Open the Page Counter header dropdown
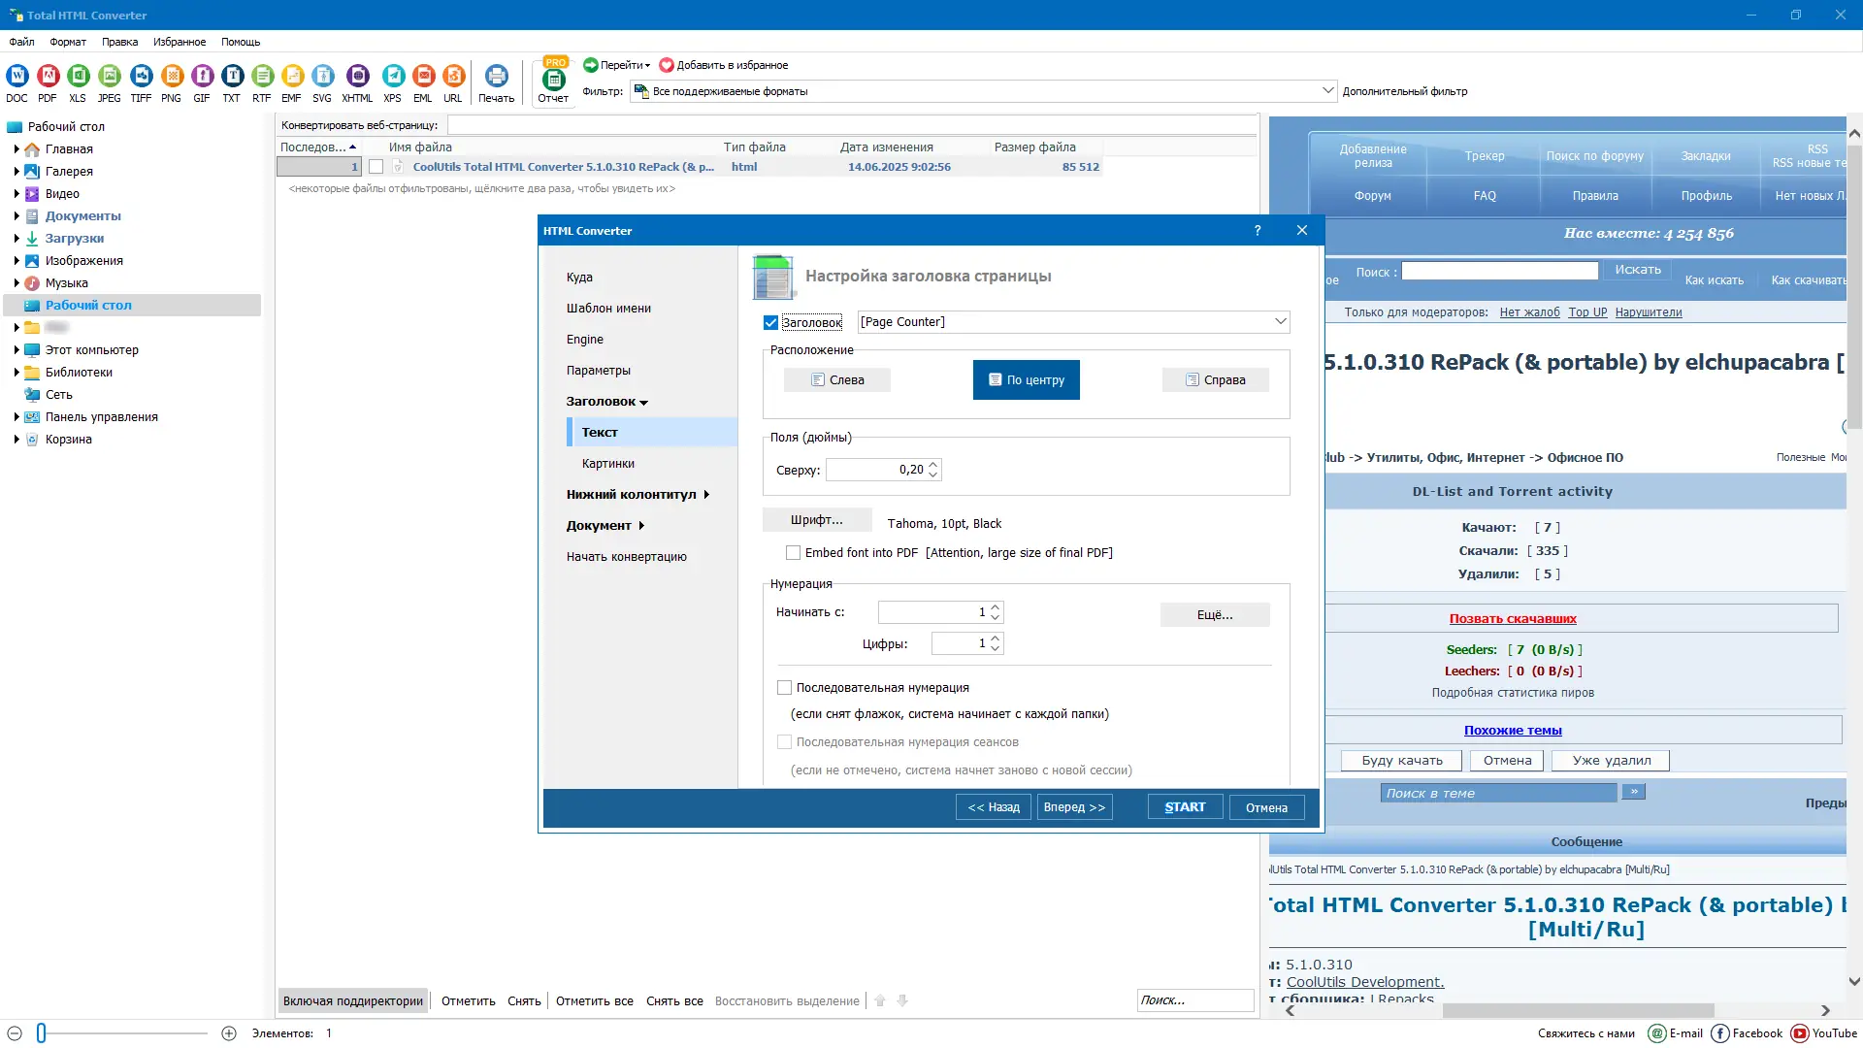 coord(1280,322)
